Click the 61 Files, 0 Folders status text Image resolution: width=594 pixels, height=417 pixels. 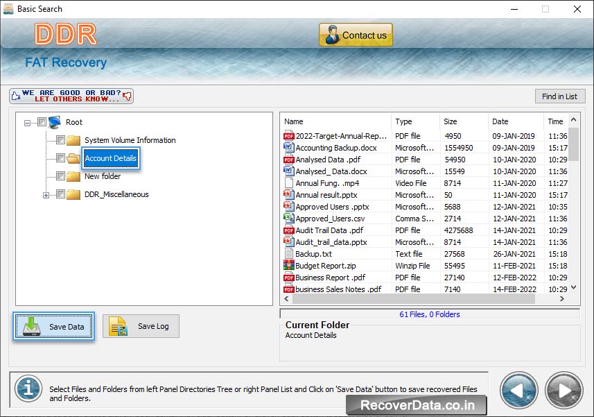(x=430, y=314)
